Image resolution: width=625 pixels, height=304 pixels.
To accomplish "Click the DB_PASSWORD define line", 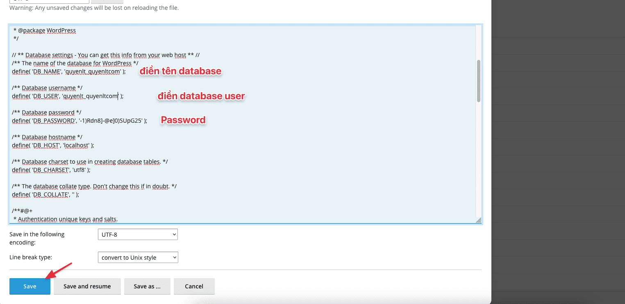I will [79, 121].
